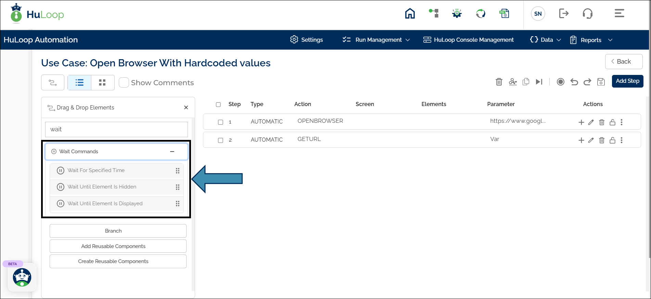This screenshot has width=651, height=299.
Task: Select all steps with the header checkbox
Action: pyautogui.click(x=218, y=104)
